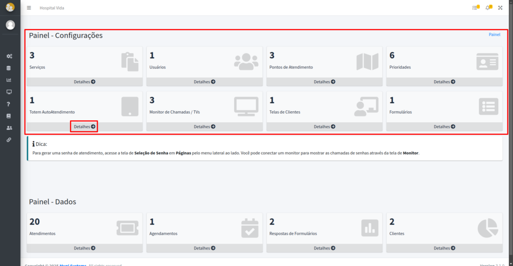Click the Atendimentos count 20
This screenshot has height=266, width=513.
pos(35,222)
